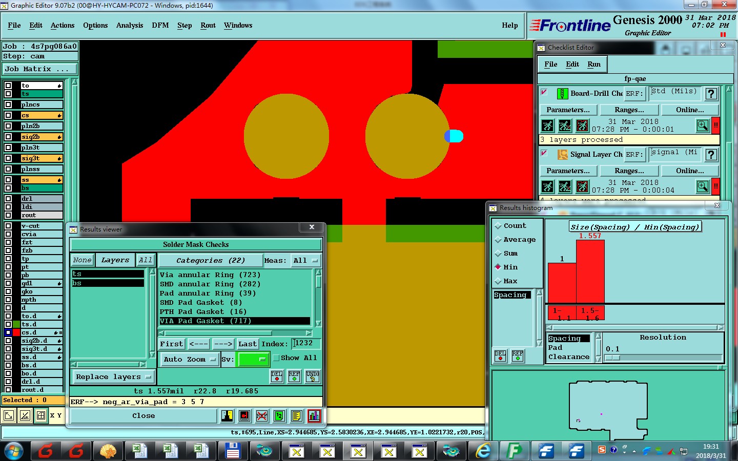
Task: Click the crossed-out REF icon in Results viewer
Action: click(x=262, y=415)
